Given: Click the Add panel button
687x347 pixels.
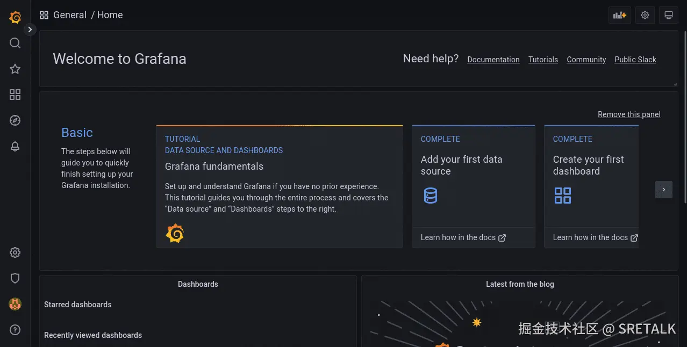Looking at the screenshot, I should (619, 15).
